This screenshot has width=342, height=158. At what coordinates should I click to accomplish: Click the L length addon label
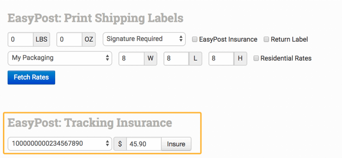(195, 59)
